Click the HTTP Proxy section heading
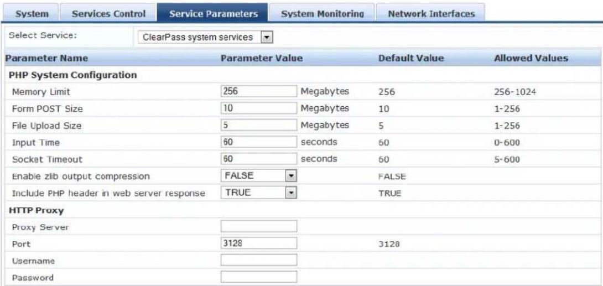603x286 pixels. tap(36, 210)
